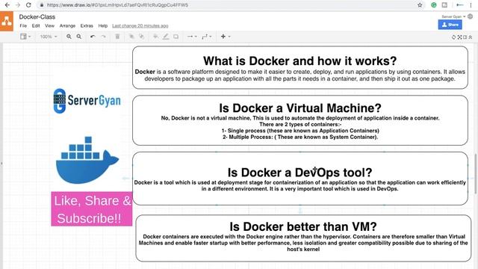
Task: Select the What is Docker and how it works heading
Action: [300, 61]
